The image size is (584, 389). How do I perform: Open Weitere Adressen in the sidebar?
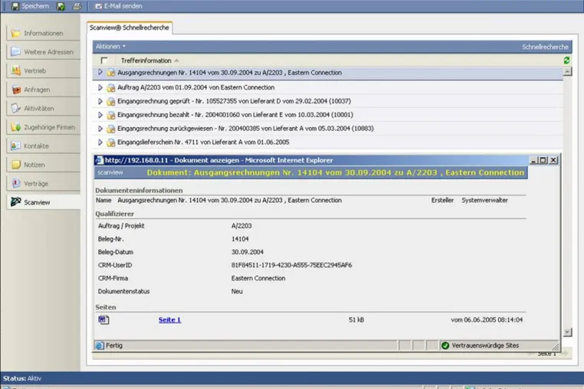(x=44, y=52)
